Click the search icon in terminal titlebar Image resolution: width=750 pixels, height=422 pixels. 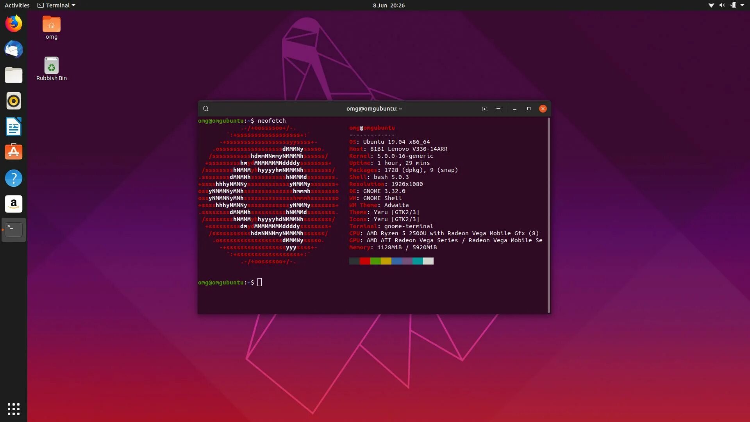click(205, 108)
